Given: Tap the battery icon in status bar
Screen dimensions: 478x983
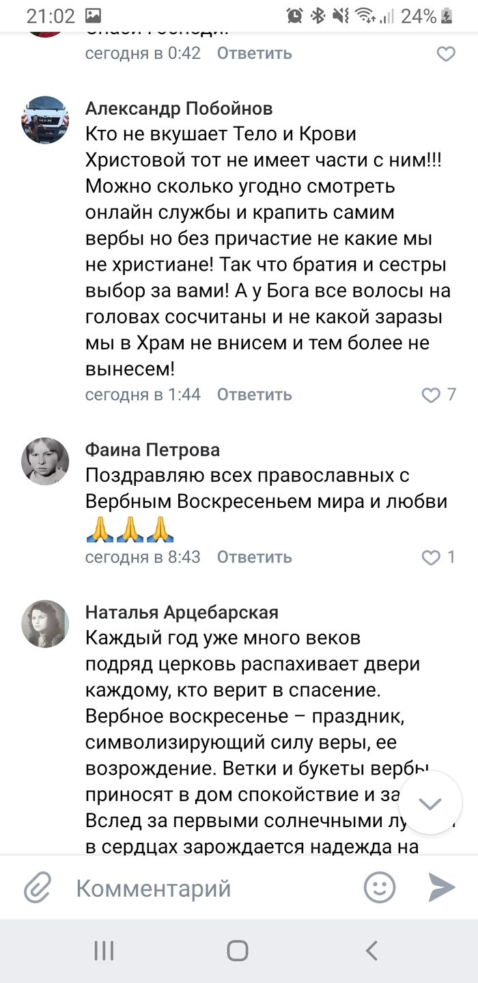Looking at the screenshot, I should pyautogui.click(x=447, y=16).
